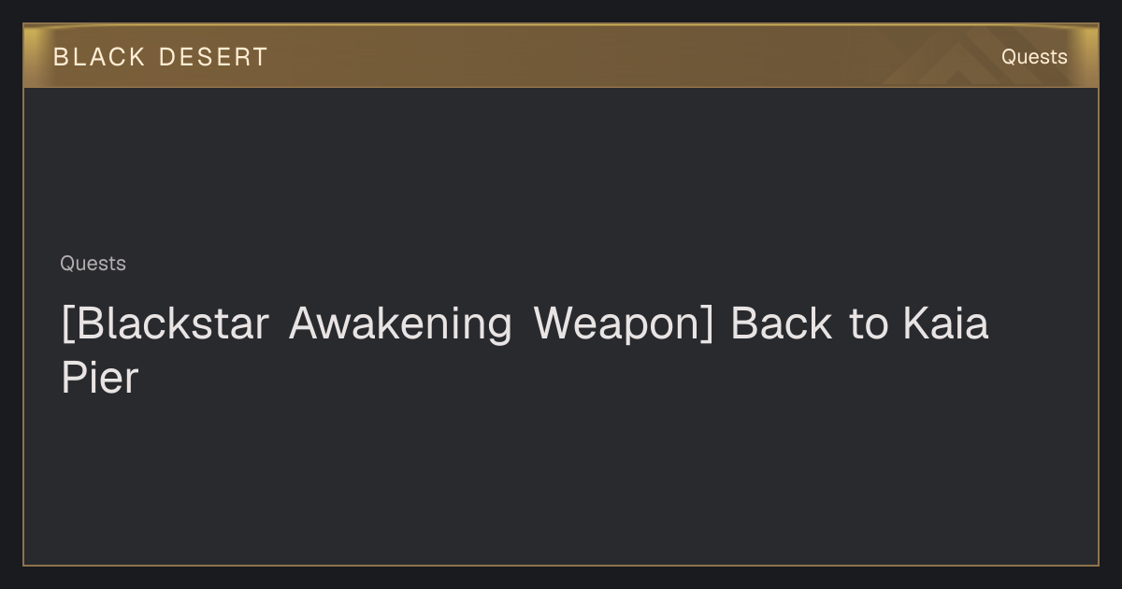The height and width of the screenshot is (589, 1122).
Task: Select the grey Quests breadcrumb above the title
Action: [x=93, y=264]
